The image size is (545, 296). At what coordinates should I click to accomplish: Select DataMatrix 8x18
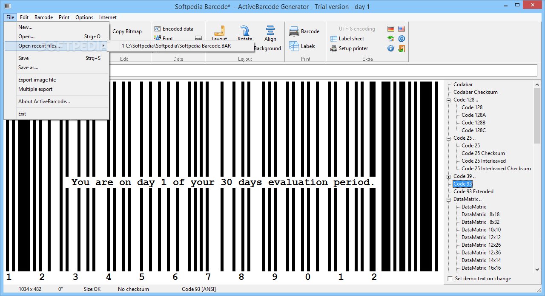(x=480, y=214)
